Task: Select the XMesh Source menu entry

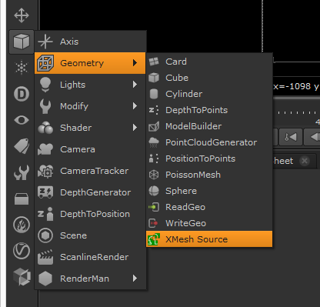Action: [x=209, y=239]
